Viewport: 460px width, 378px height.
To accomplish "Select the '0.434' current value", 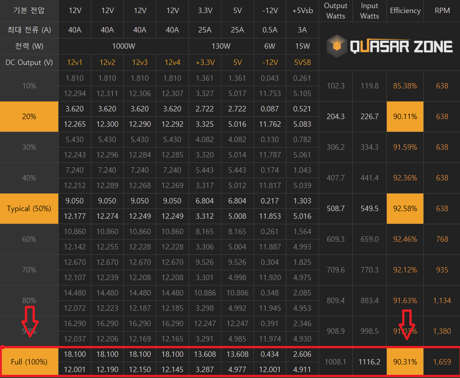I will tap(270, 354).
